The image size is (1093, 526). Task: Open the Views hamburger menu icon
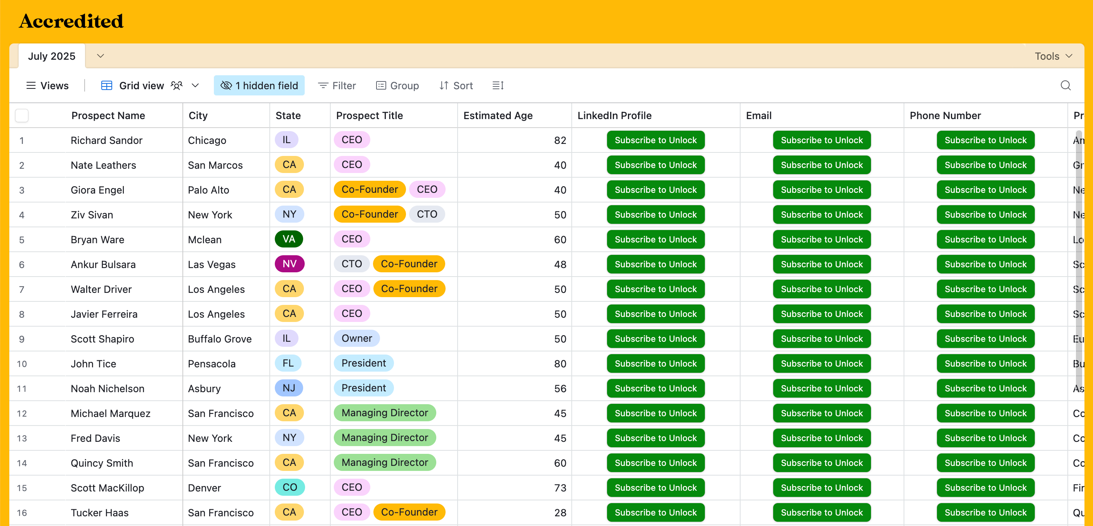31,86
